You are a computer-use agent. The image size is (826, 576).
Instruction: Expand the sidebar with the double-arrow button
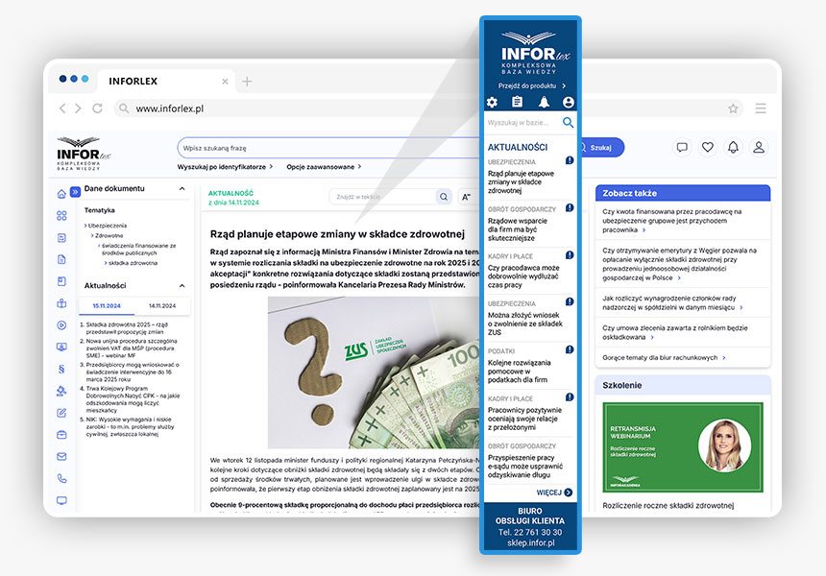click(x=75, y=192)
